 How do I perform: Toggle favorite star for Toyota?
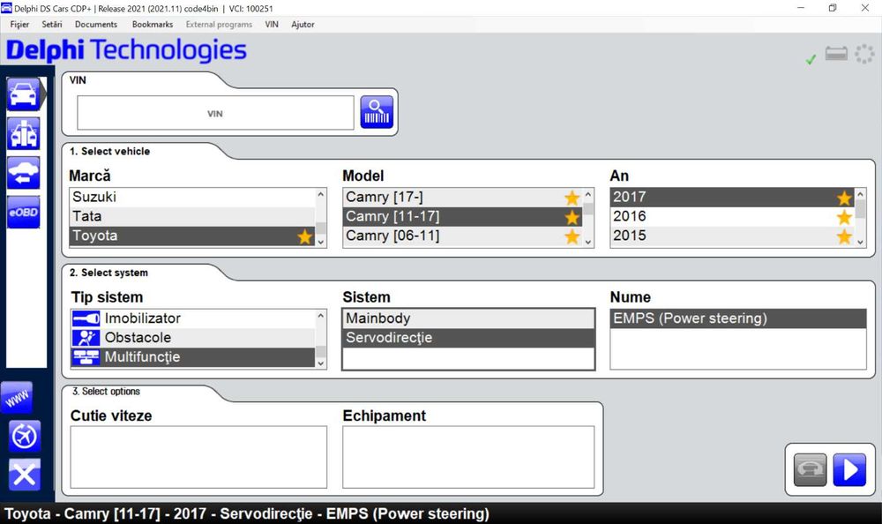tap(305, 236)
